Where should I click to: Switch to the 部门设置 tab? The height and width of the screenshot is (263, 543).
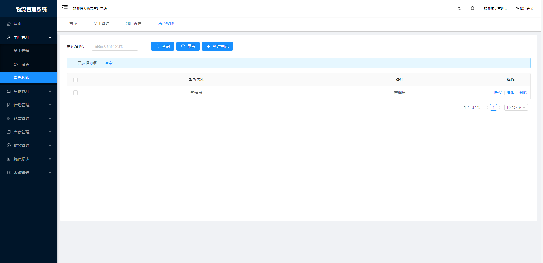[x=134, y=23]
